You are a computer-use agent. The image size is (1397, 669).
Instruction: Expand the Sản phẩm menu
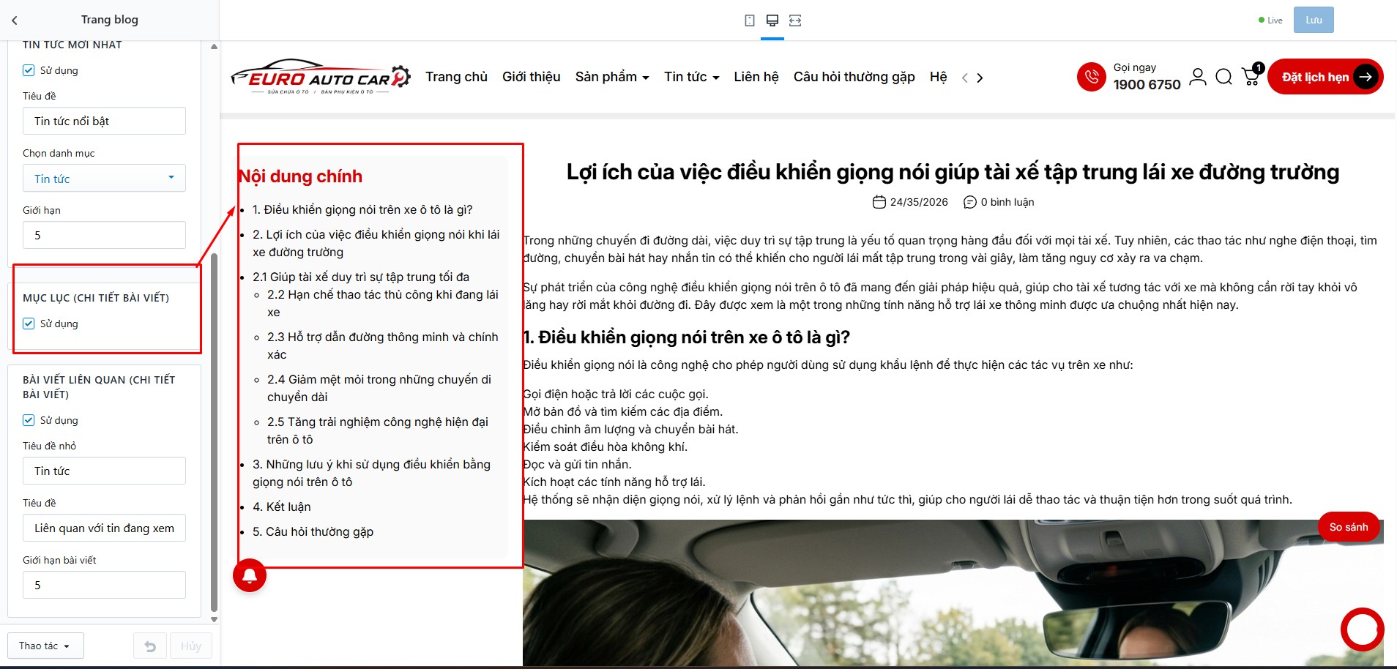(x=612, y=77)
